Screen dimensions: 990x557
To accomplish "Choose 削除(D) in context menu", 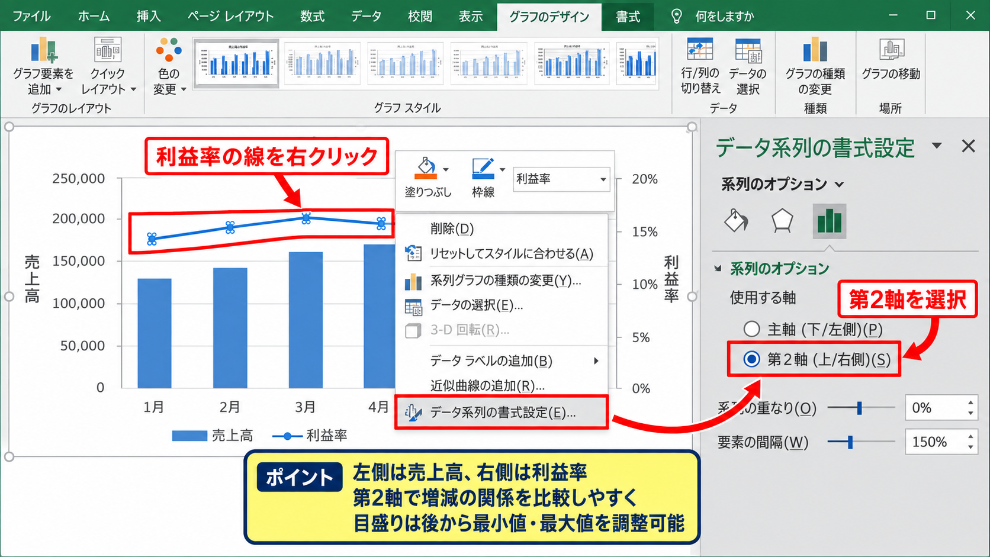I will pyautogui.click(x=502, y=228).
